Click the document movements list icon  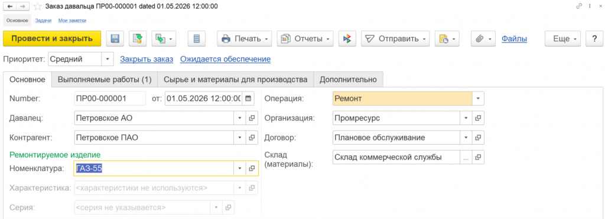[197, 38]
